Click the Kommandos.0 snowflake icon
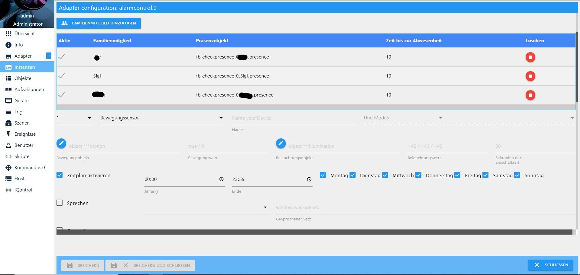The height and width of the screenshot is (275, 580). tap(8, 168)
